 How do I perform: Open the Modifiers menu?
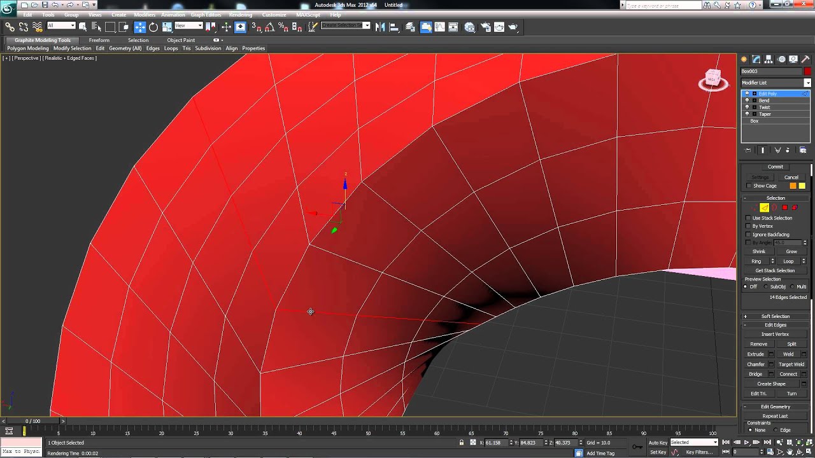click(145, 15)
